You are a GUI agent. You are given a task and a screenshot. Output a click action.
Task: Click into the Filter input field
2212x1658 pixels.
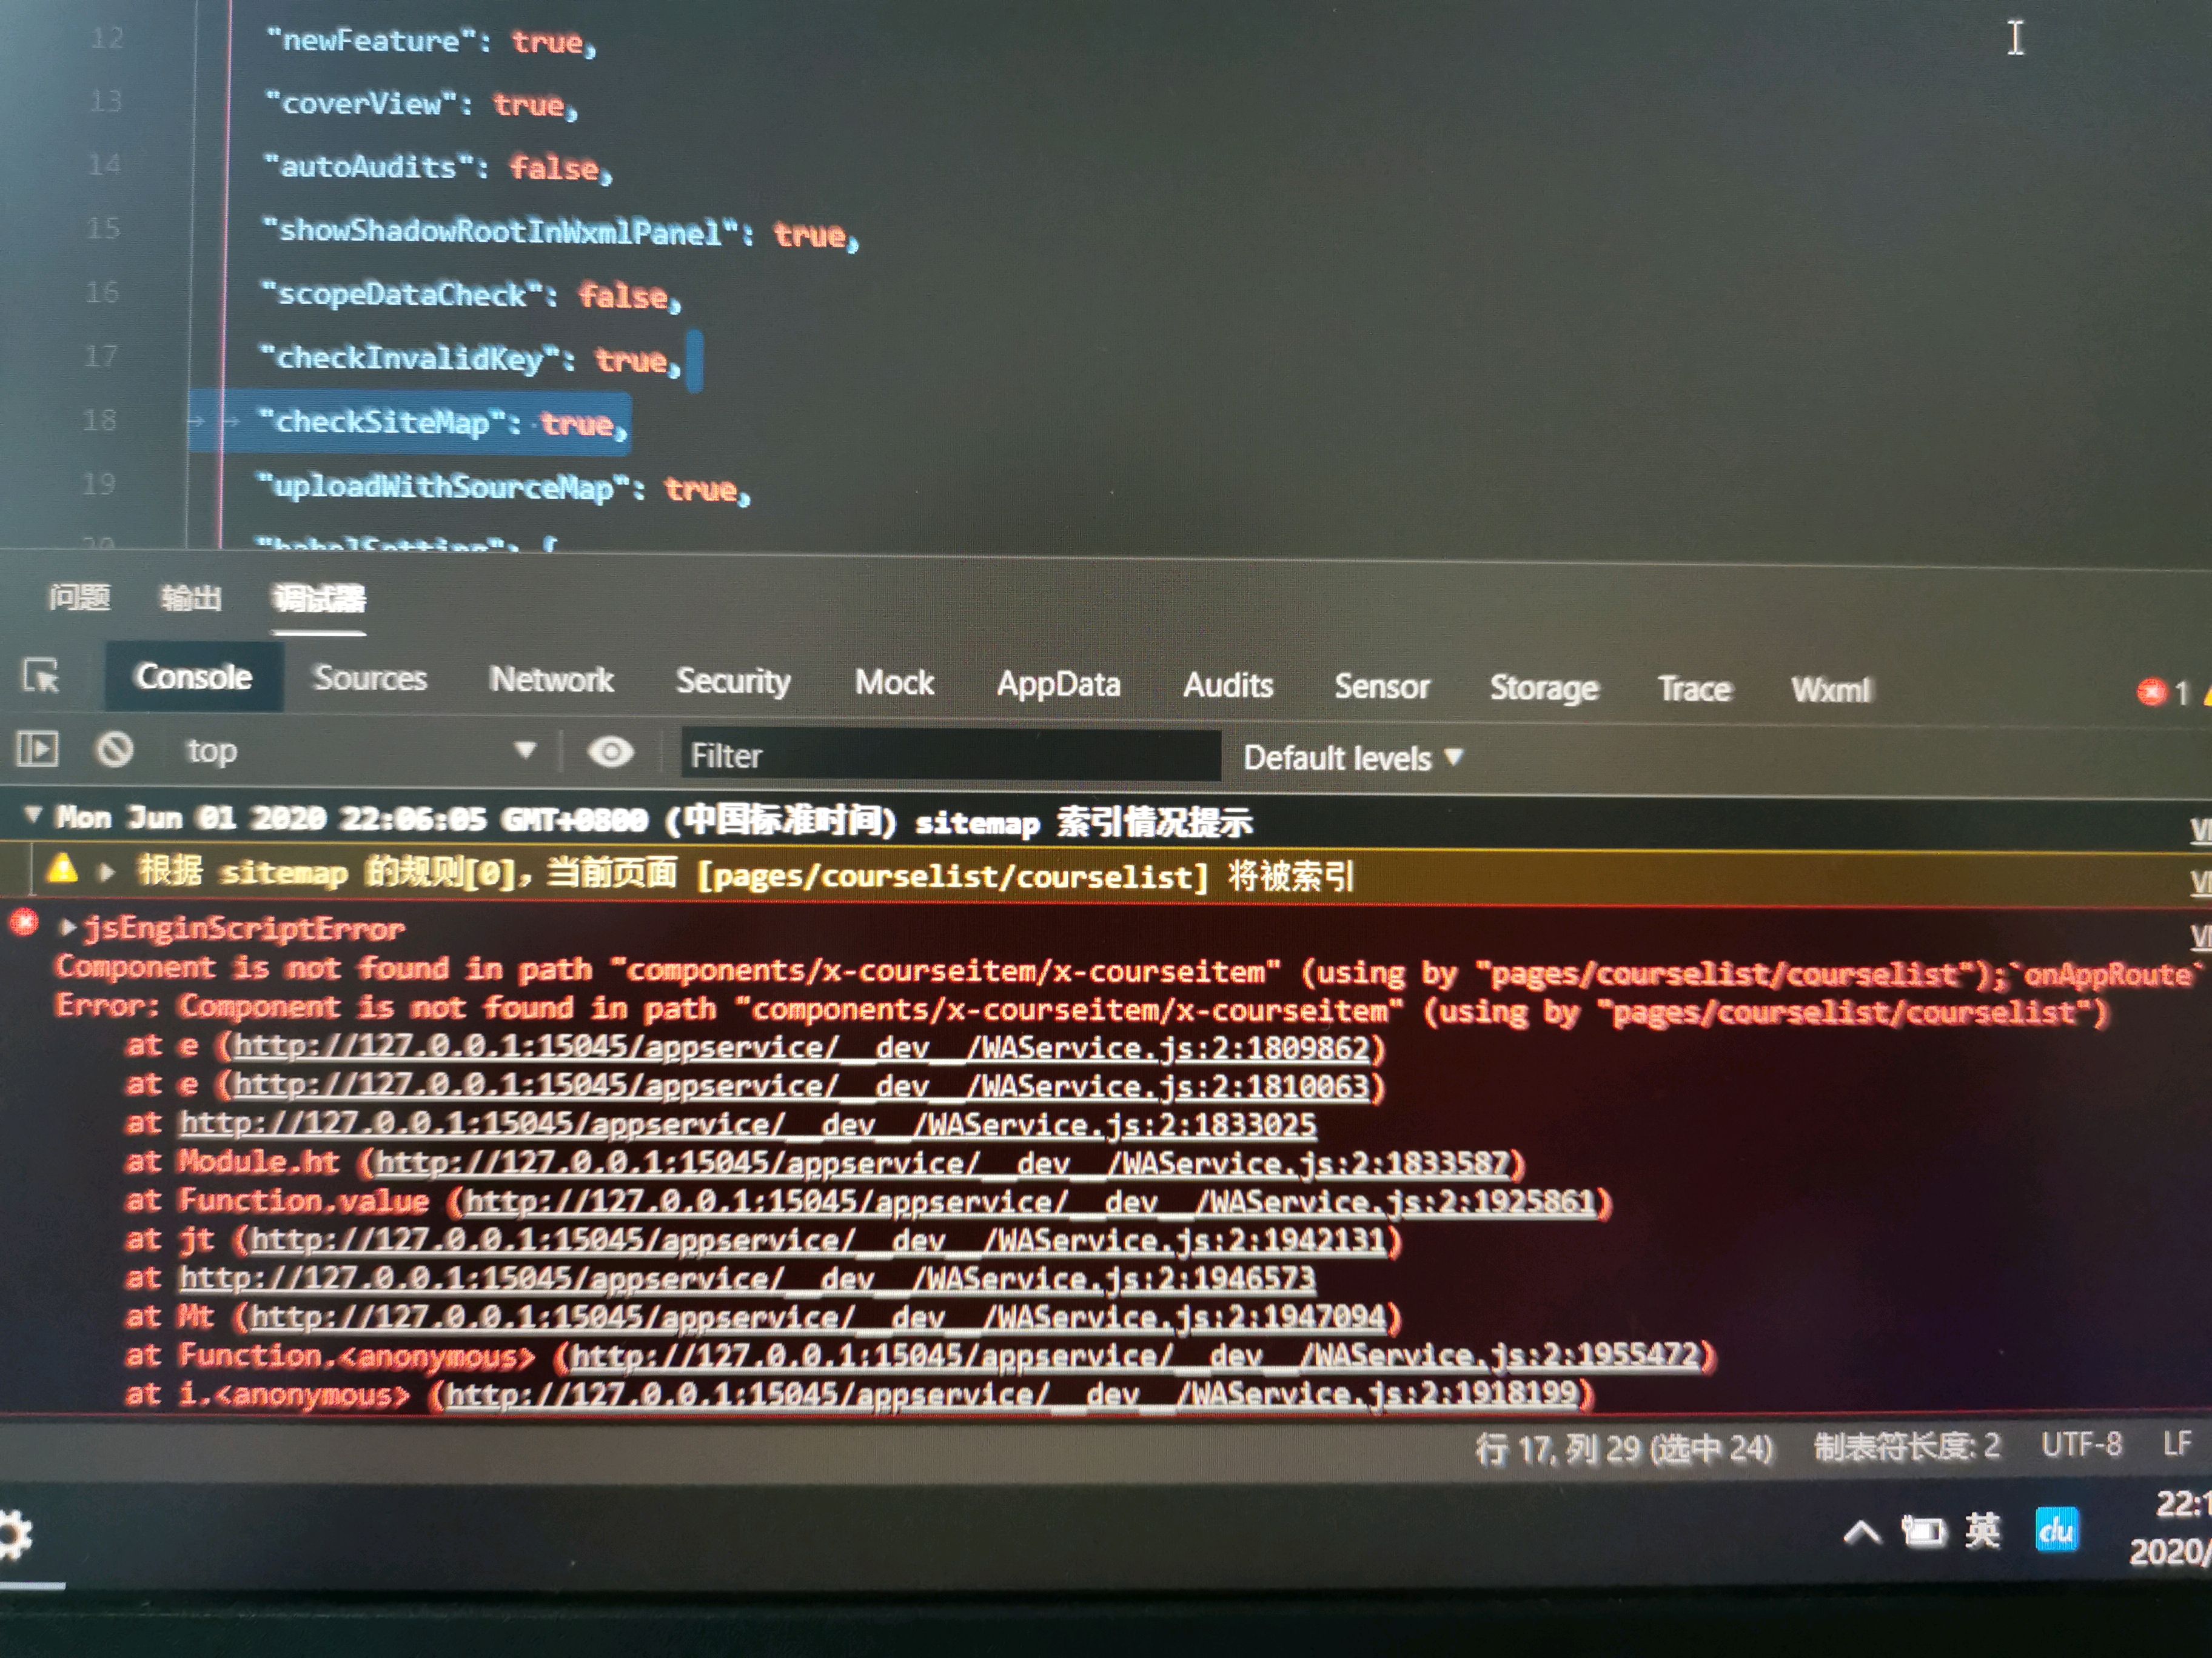950,756
